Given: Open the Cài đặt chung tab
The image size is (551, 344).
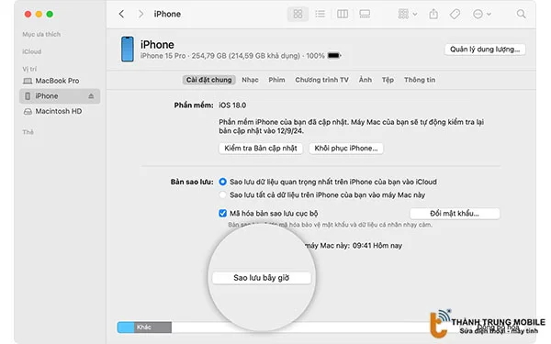Looking at the screenshot, I should [208, 80].
